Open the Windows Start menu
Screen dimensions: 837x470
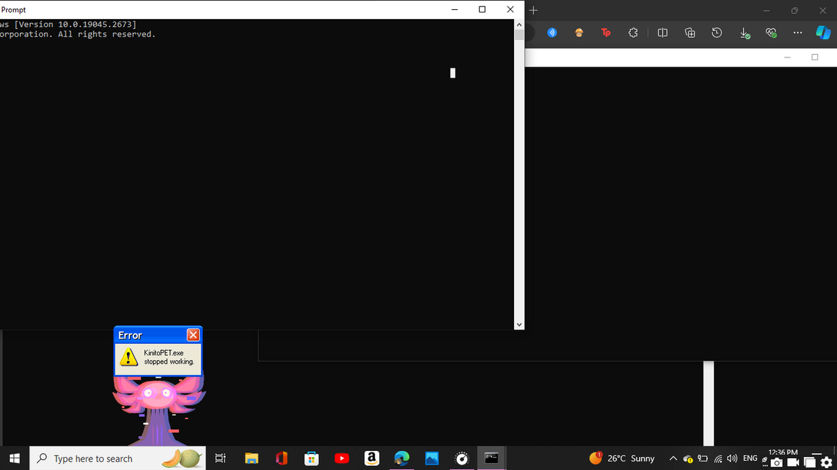[14, 458]
